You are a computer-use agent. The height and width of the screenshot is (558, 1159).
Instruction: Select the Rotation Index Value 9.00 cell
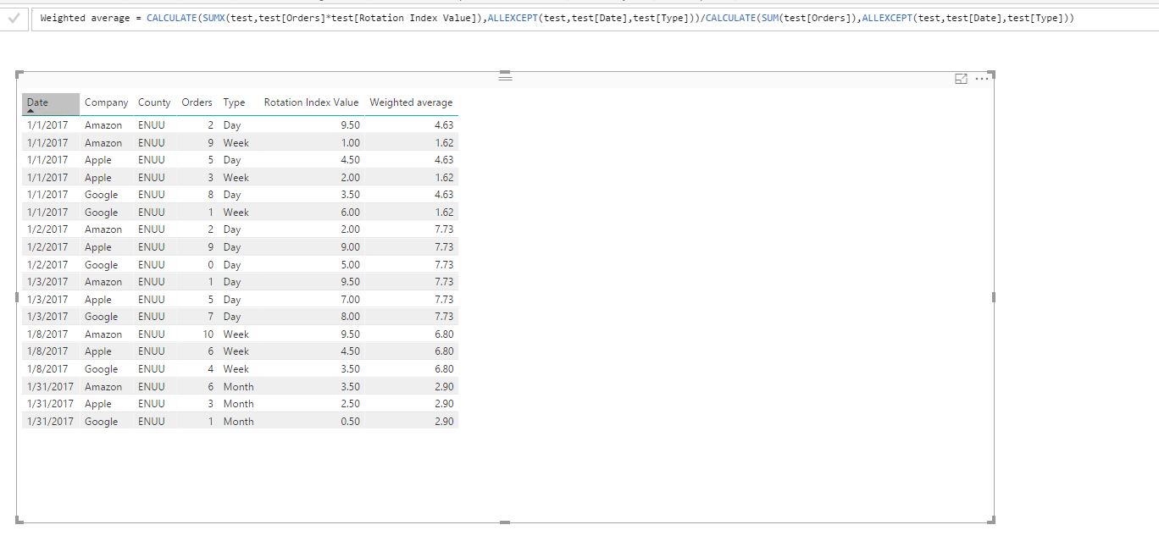[350, 247]
